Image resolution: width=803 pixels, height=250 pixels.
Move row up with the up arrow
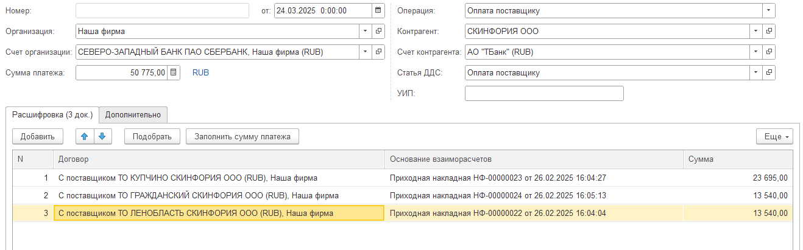pos(85,137)
